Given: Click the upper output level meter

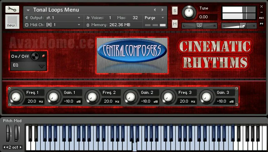Looking at the screenshot, I should (239, 10).
